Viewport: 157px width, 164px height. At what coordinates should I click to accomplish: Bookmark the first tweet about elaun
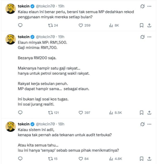coord(142,25)
